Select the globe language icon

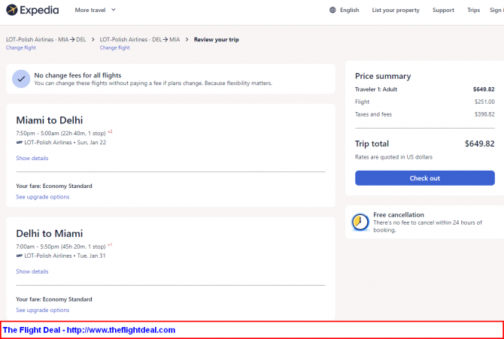click(332, 10)
